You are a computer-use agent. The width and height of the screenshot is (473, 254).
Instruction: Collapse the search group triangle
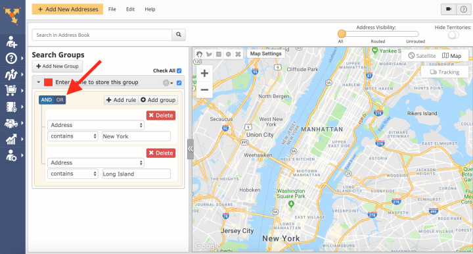(38, 82)
